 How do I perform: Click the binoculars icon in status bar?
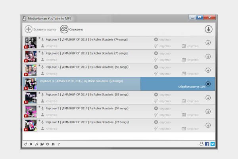53,144
